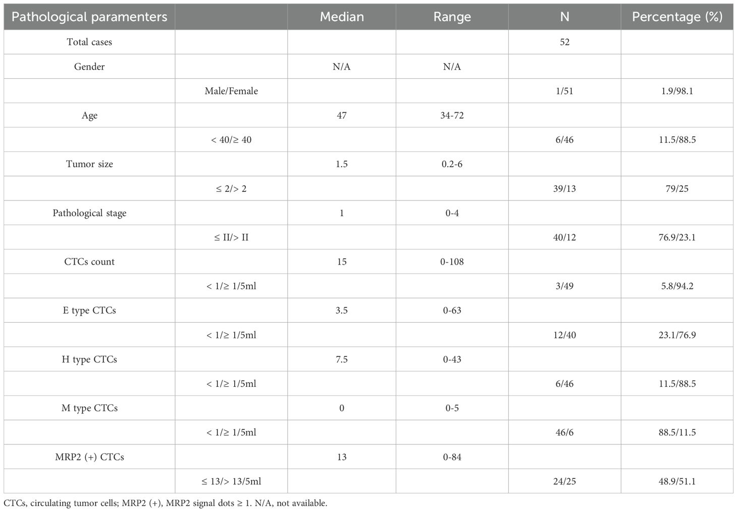This screenshot has width=737, height=512.
Task: Click the H type CTCs range 0-43
Action: (x=452, y=360)
